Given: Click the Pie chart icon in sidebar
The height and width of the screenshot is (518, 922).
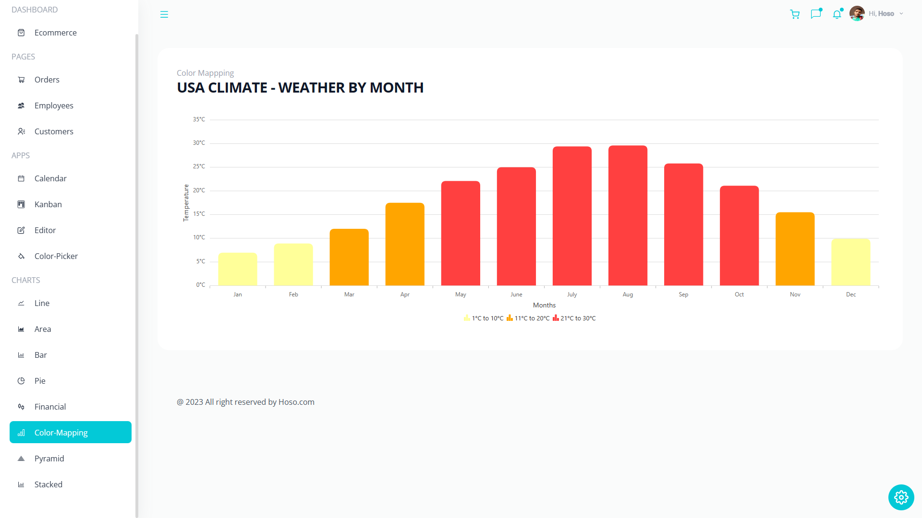Looking at the screenshot, I should pyautogui.click(x=21, y=381).
